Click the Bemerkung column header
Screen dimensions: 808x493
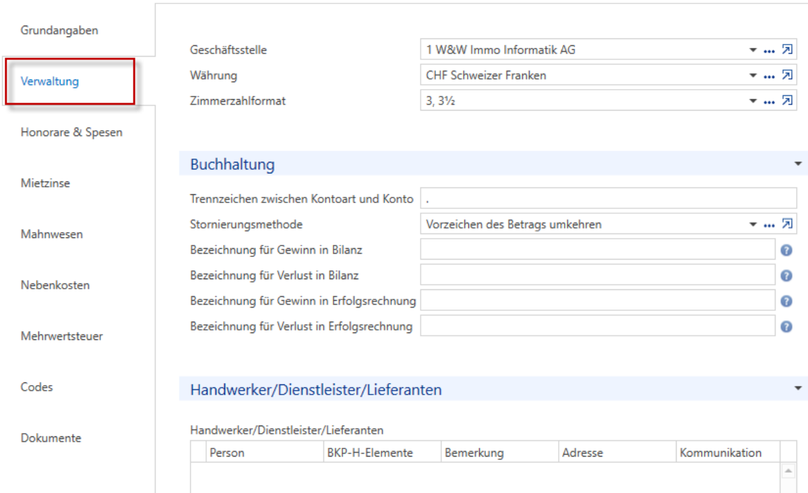500,453
